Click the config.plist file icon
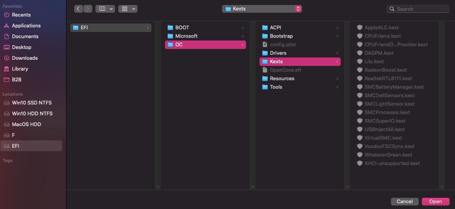This screenshot has height=209, width=455. click(265, 44)
